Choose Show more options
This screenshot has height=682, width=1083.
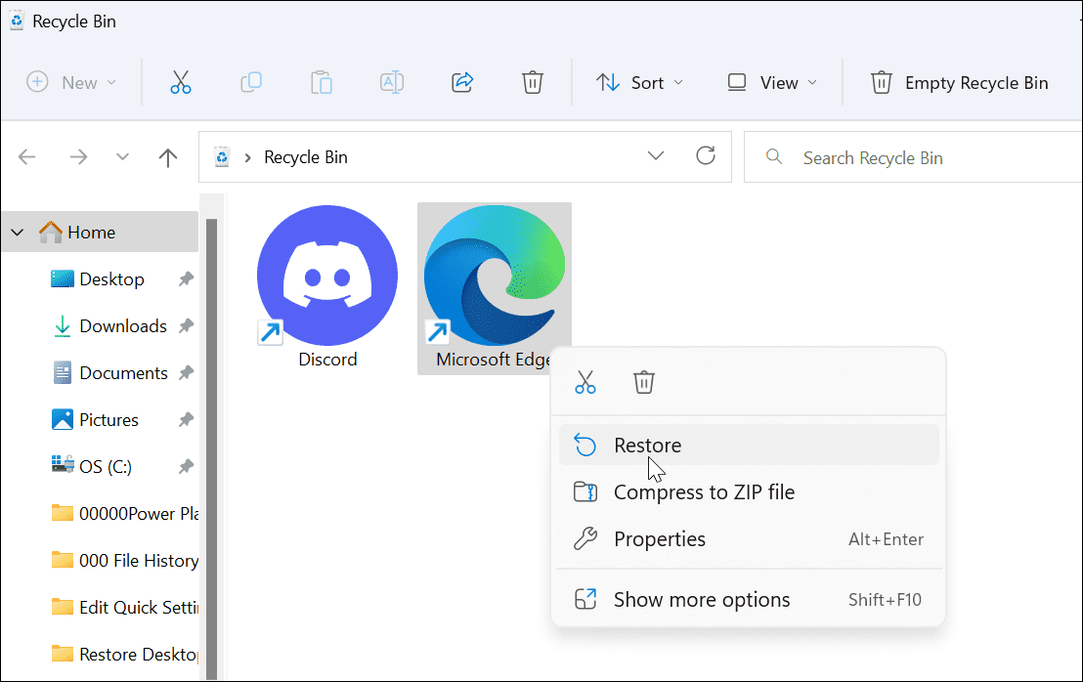click(702, 600)
